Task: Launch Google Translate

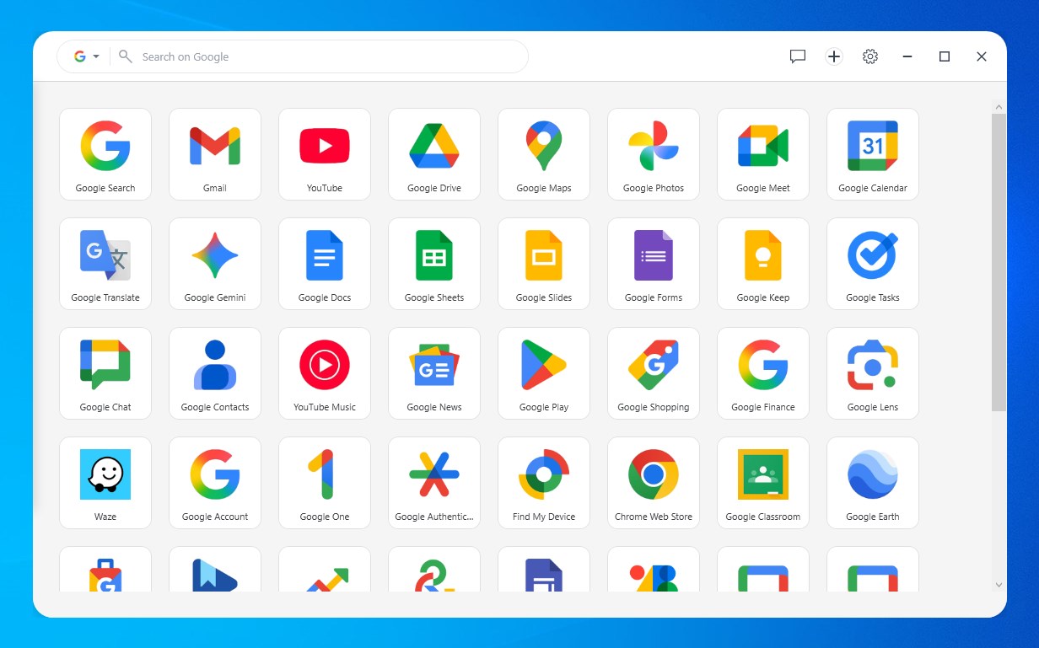Action: tap(105, 264)
